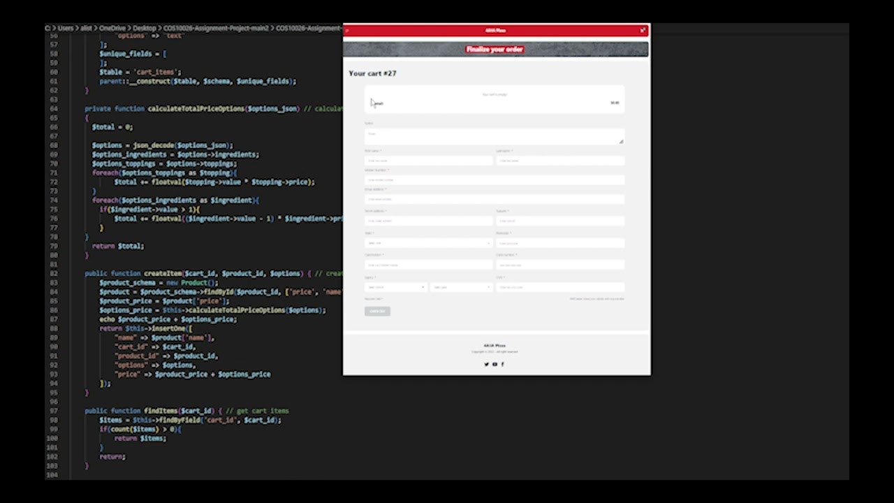Click the CVV input field

click(560, 287)
